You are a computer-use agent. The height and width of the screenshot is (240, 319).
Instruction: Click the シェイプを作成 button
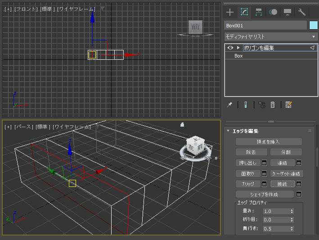coord(265,194)
